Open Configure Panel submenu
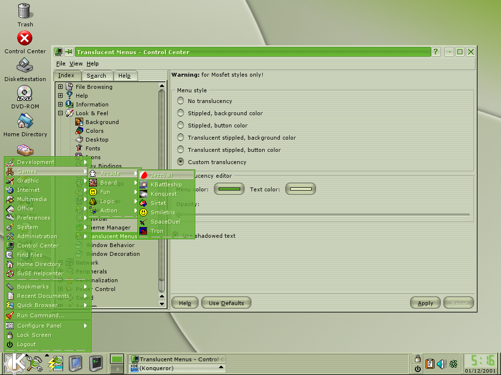Image resolution: width=501 pixels, height=375 pixels. (47, 326)
